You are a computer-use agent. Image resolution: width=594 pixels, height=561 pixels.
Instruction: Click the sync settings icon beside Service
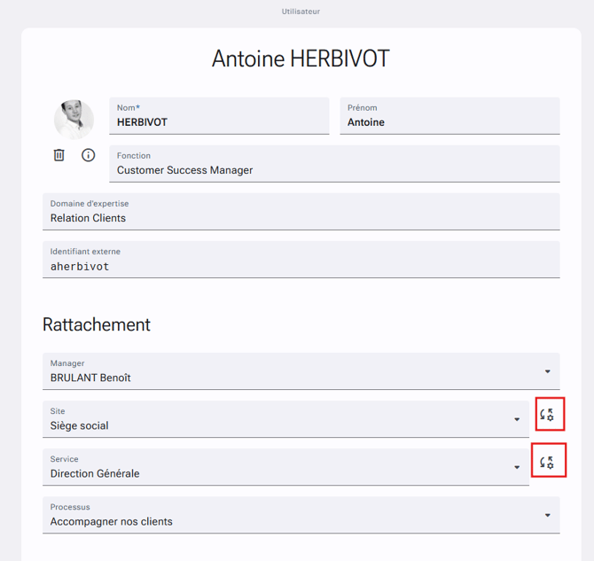coord(547,462)
